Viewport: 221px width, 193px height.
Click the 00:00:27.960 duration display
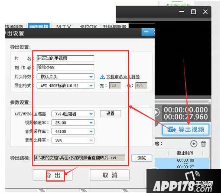point(186,117)
